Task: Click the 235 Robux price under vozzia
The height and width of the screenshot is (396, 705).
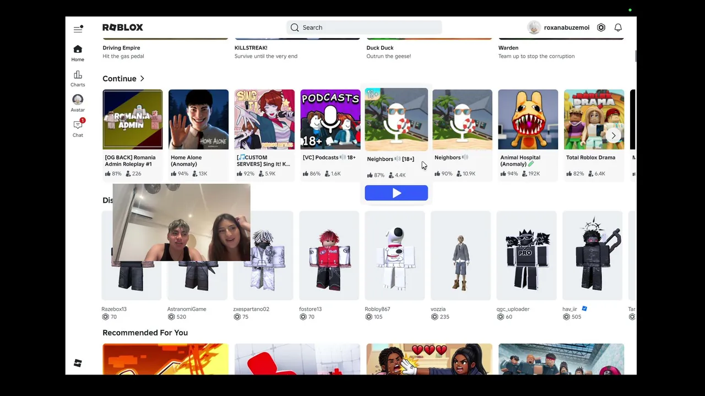Action: pyautogui.click(x=444, y=317)
